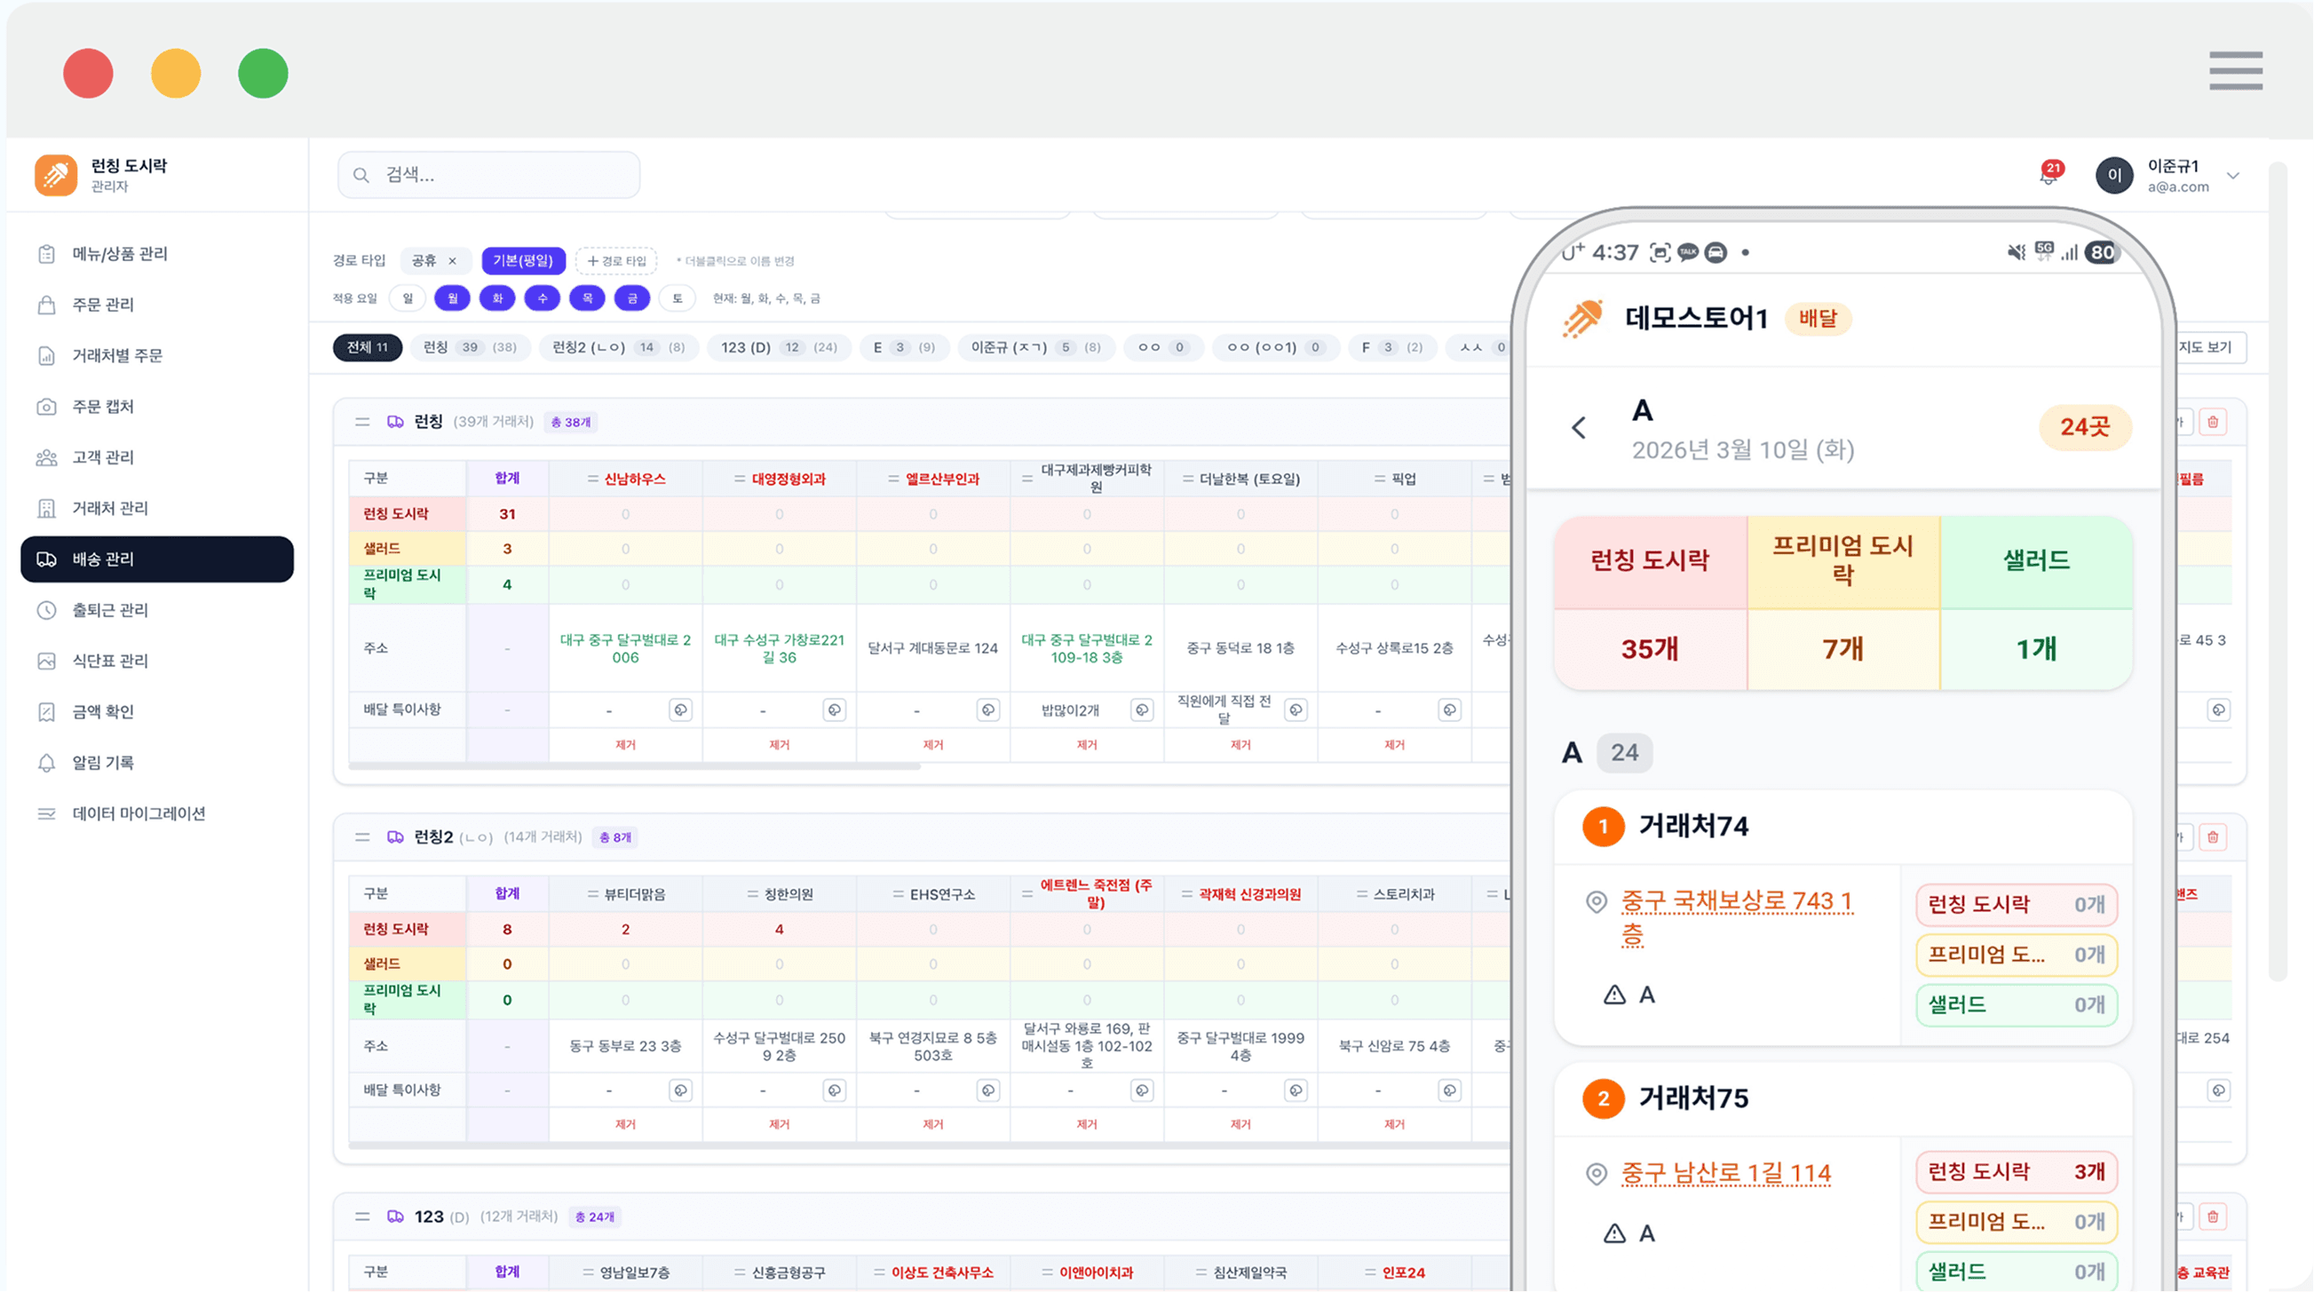The width and height of the screenshot is (2314, 1292).
Task: Edit delivery note icon for 대영정형외과
Action: pos(835,709)
